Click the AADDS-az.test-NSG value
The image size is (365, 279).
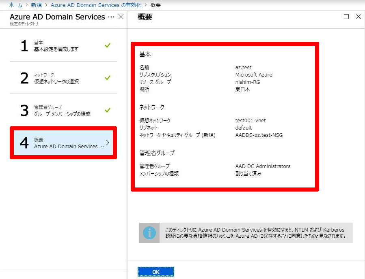[x=259, y=135]
